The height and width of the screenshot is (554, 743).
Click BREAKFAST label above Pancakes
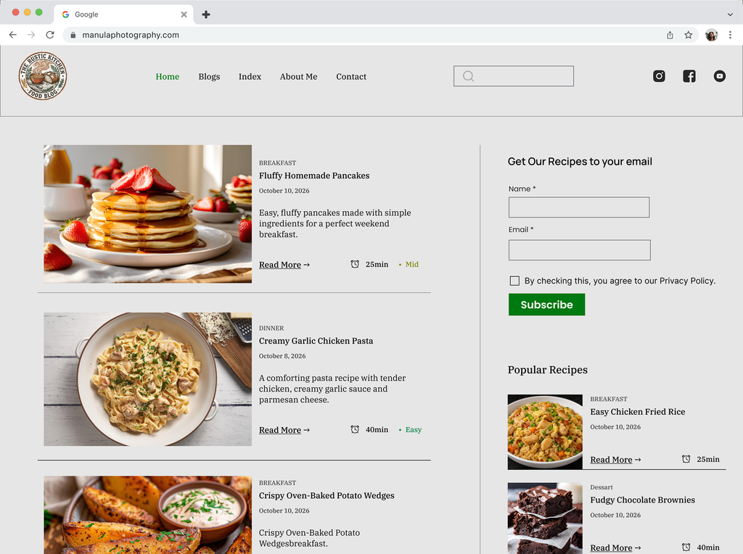click(277, 163)
